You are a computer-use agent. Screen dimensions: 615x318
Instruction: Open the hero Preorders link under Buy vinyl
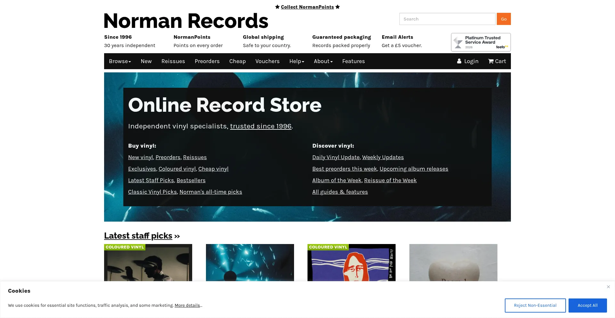(168, 157)
